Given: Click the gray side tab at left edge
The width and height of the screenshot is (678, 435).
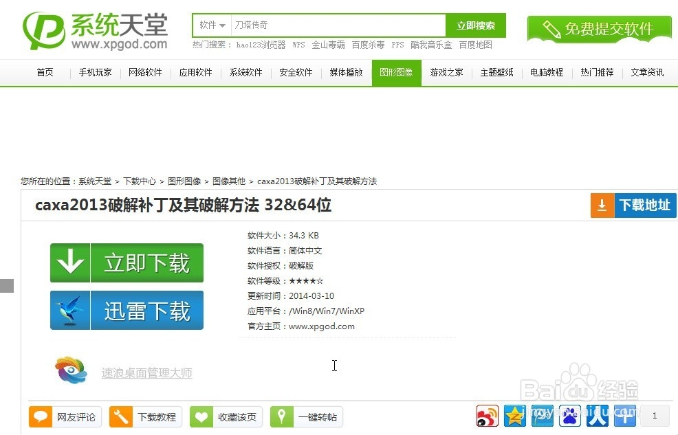Looking at the screenshot, I should pyautogui.click(x=7, y=286).
